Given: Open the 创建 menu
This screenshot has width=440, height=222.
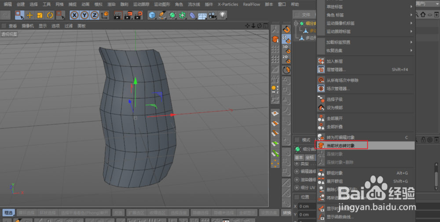Looking at the screenshot, I should point(21,4).
